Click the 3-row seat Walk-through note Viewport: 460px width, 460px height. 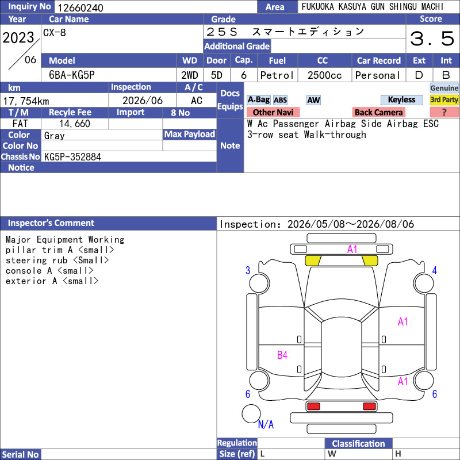click(x=306, y=135)
